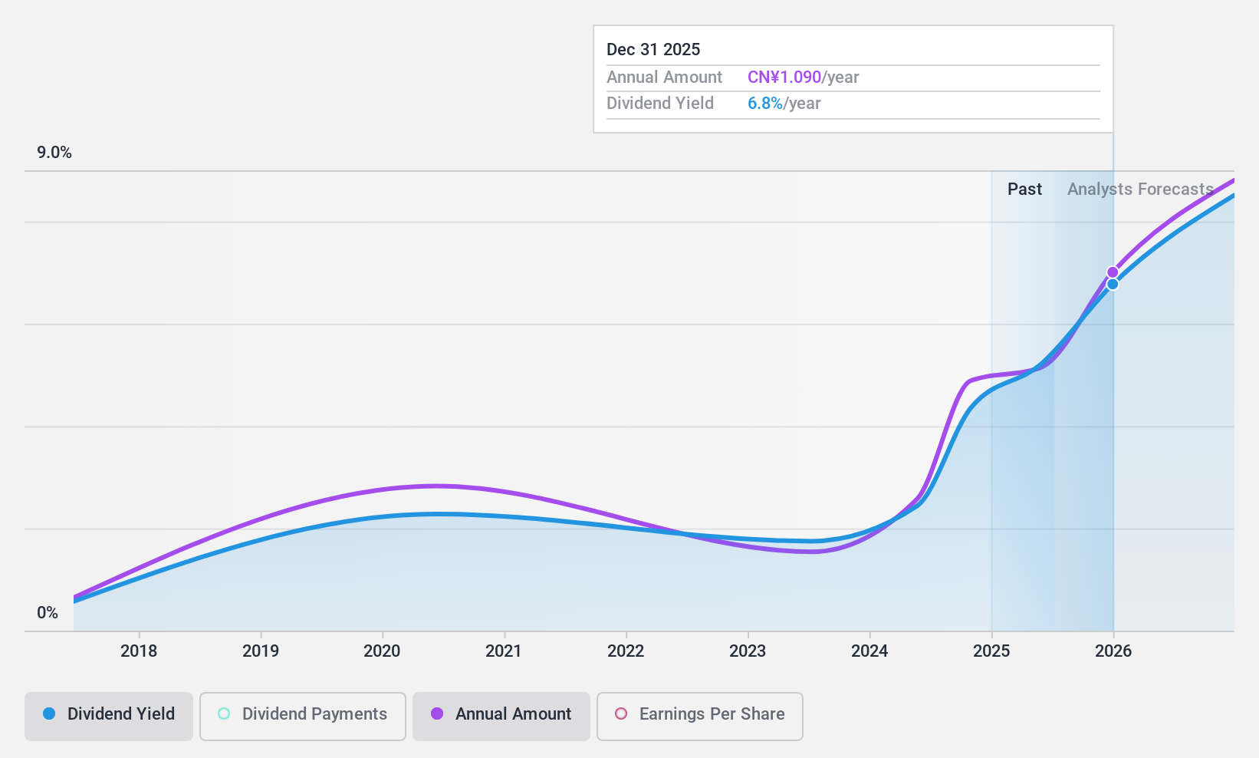
Task: Enable the Dividend Payments legend series
Action: 303,717
